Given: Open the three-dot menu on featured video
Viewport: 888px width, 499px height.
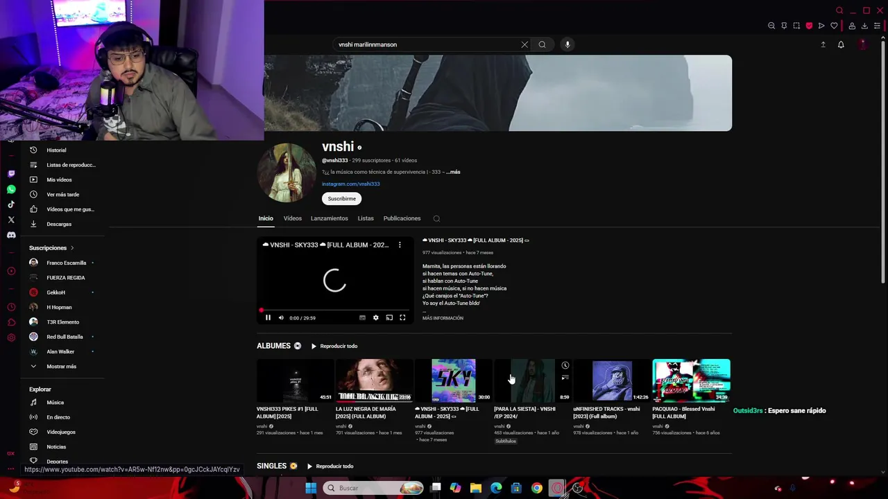Looking at the screenshot, I should (x=400, y=245).
